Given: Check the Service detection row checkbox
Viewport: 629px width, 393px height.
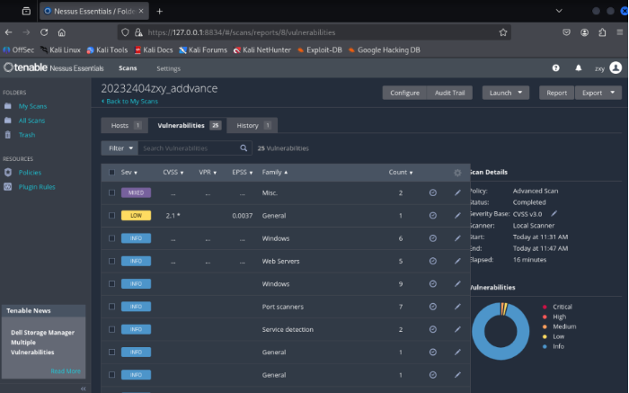Looking at the screenshot, I should click(x=111, y=329).
